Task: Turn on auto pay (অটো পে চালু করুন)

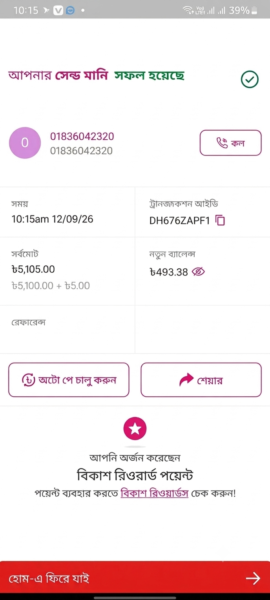Action: coord(69,380)
